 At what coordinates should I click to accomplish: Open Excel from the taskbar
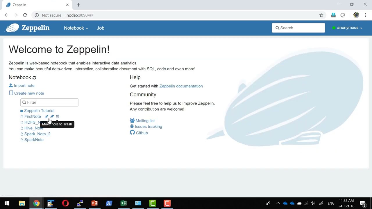click(x=124, y=203)
